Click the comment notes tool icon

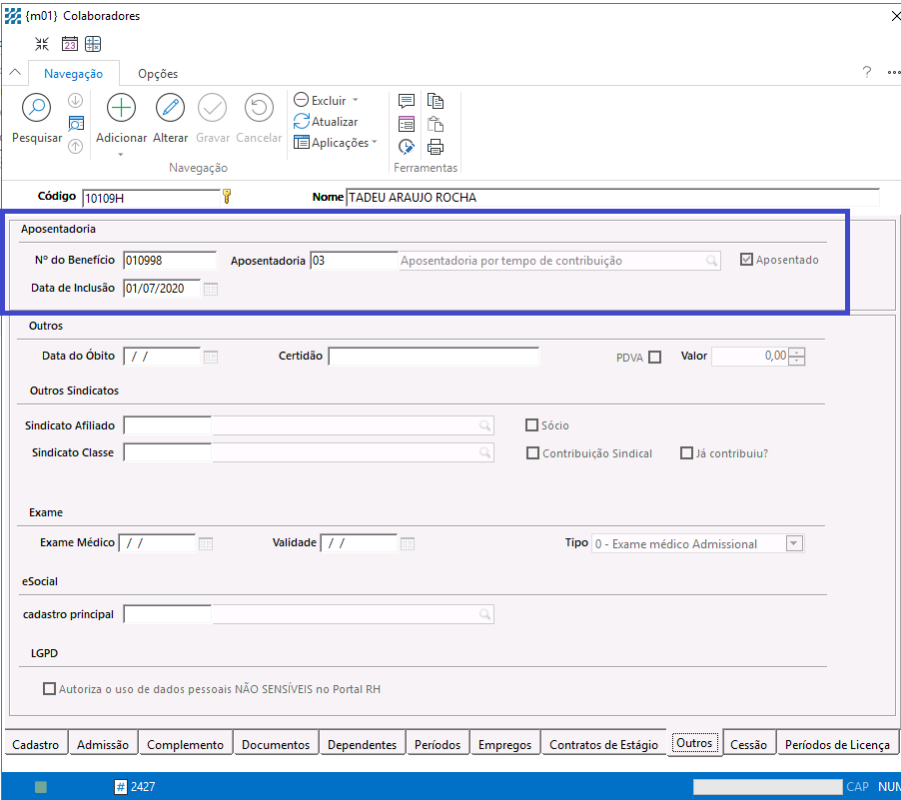(407, 101)
